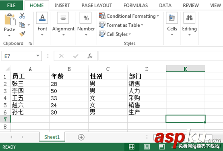Expand the Font dropdown arrow
This screenshot has width=223, height=151.
[42, 35]
